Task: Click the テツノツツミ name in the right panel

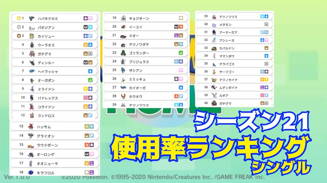Action: click(228, 17)
